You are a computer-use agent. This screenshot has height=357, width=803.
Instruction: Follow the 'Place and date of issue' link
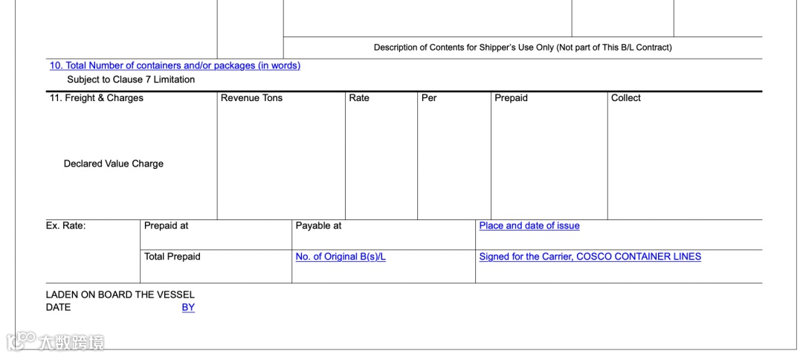pyautogui.click(x=529, y=225)
